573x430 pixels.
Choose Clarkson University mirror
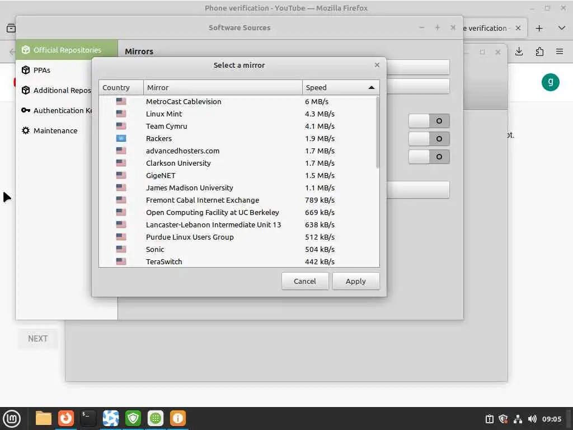point(239,163)
